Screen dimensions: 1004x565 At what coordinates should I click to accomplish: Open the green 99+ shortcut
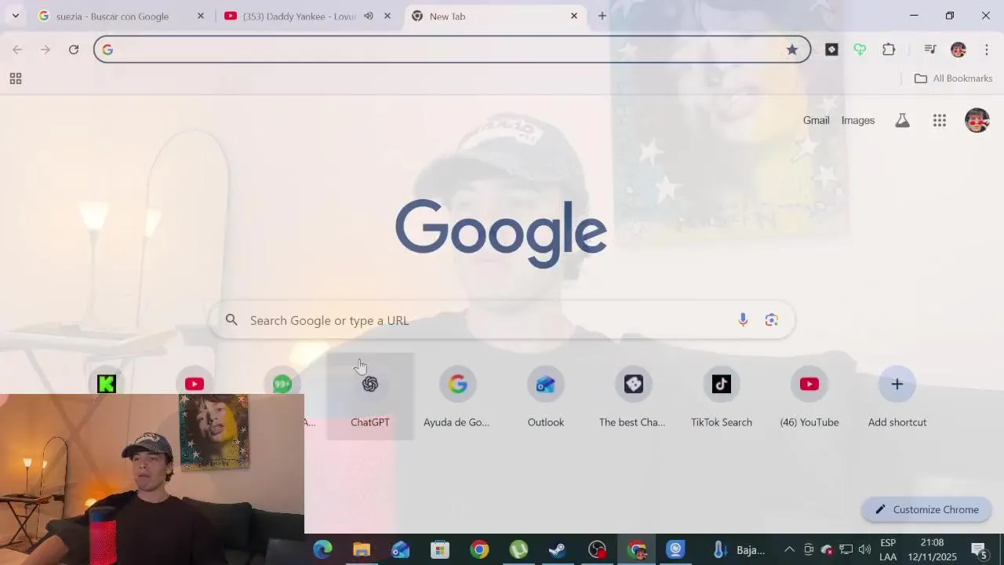(282, 384)
